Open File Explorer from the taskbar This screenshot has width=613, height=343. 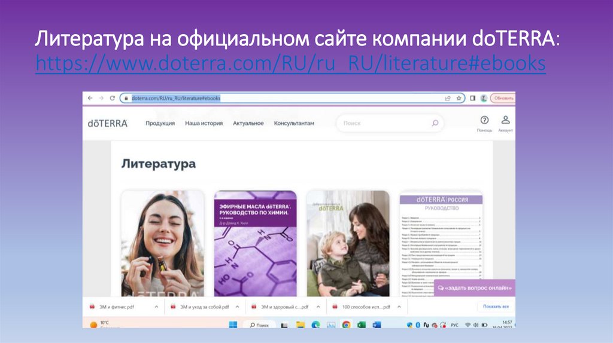tap(301, 324)
